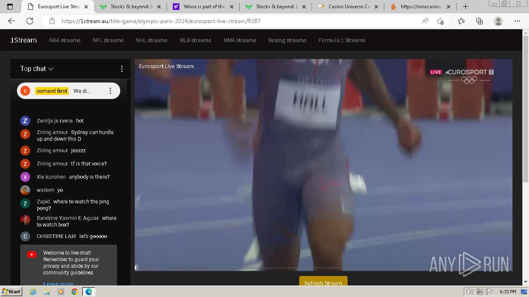Open Formula 1 Streams menu item

click(x=342, y=40)
